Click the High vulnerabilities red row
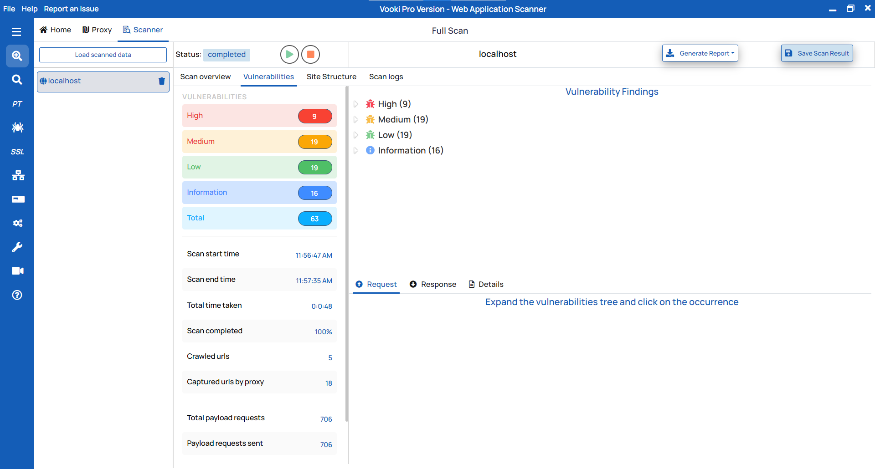The height and width of the screenshot is (469, 875). click(x=259, y=116)
